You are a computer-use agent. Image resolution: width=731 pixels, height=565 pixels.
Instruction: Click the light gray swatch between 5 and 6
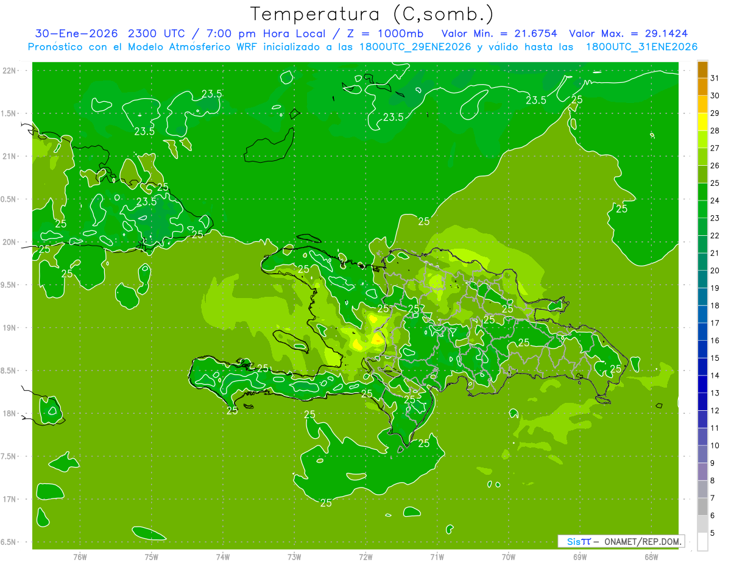pyautogui.click(x=702, y=524)
